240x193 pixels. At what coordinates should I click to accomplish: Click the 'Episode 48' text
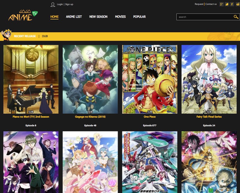(x=90, y=125)
